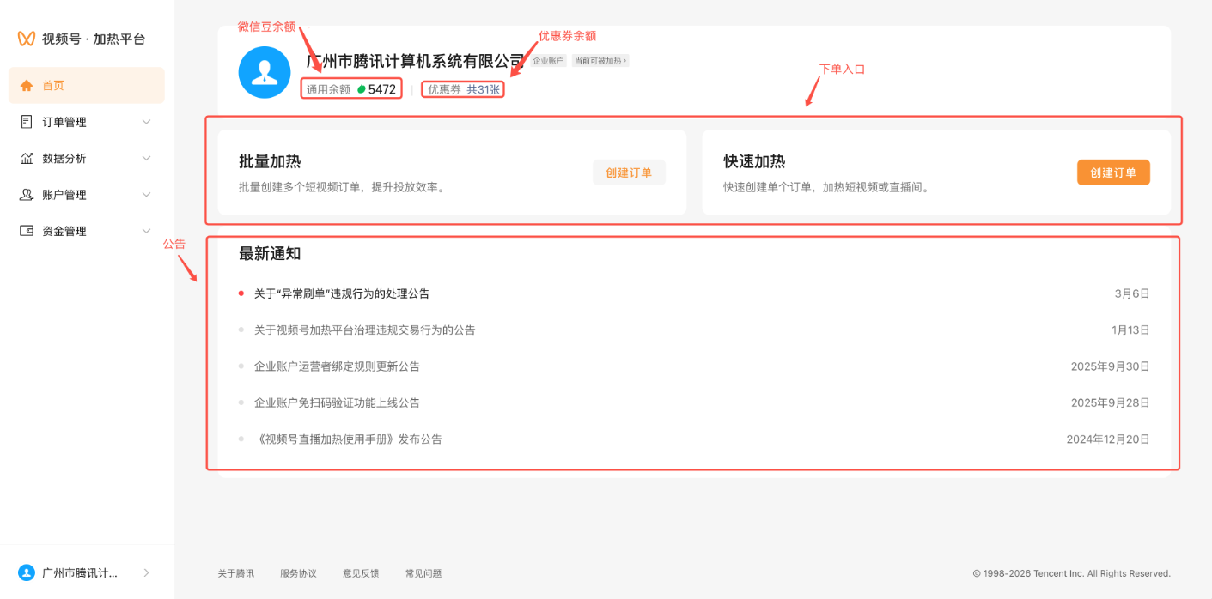Click the 视频号 · 加热平台 title text
Viewport: 1212px width, 599px height.
point(94,39)
